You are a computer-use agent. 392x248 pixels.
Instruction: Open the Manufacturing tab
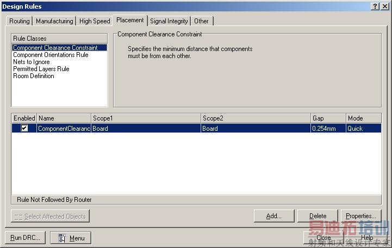[54, 21]
